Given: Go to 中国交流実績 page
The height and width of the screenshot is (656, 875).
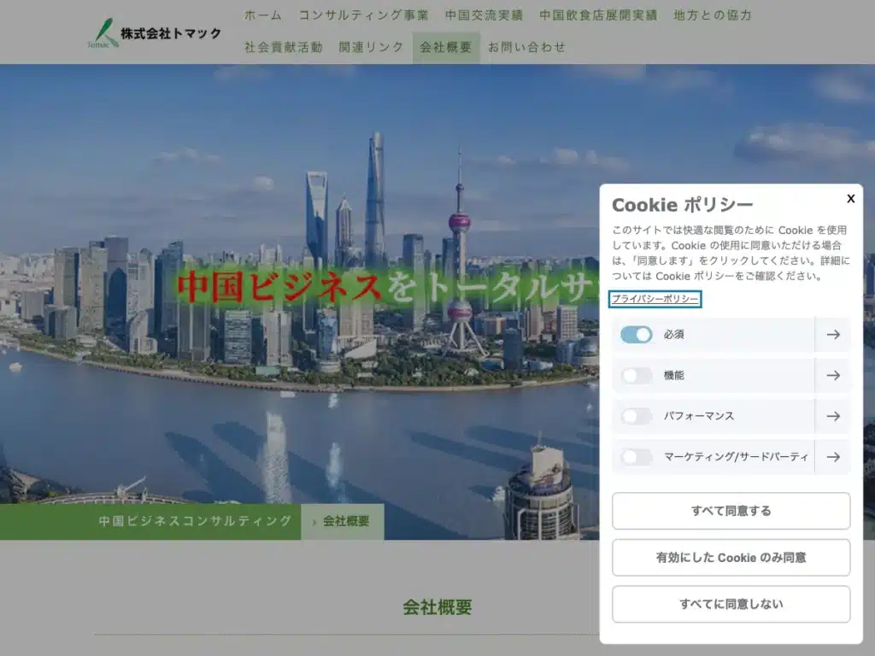Looking at the screenshot, I should pyautogui.click(x=484, y=15).
